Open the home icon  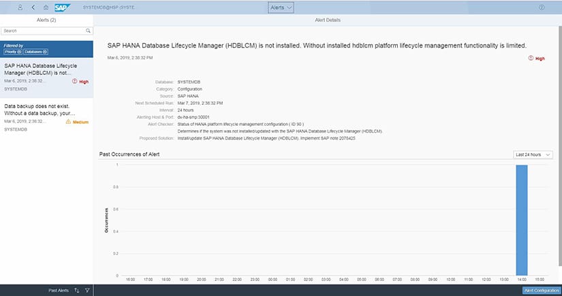pos(46,7)
